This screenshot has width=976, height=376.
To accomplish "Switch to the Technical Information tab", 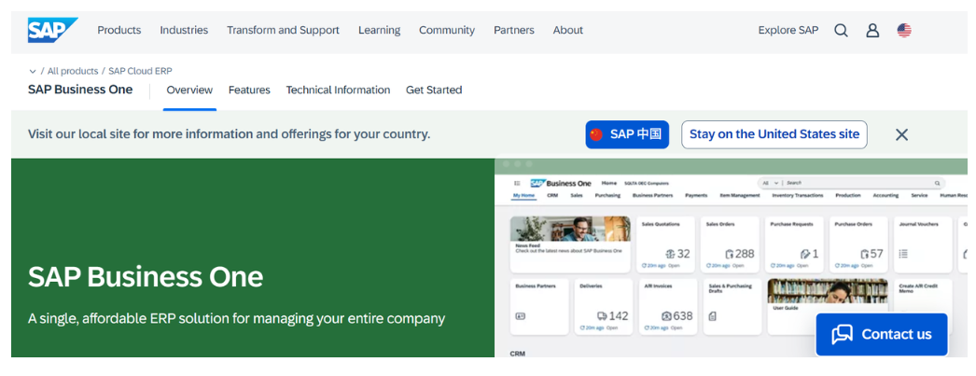I will [338, 91].
